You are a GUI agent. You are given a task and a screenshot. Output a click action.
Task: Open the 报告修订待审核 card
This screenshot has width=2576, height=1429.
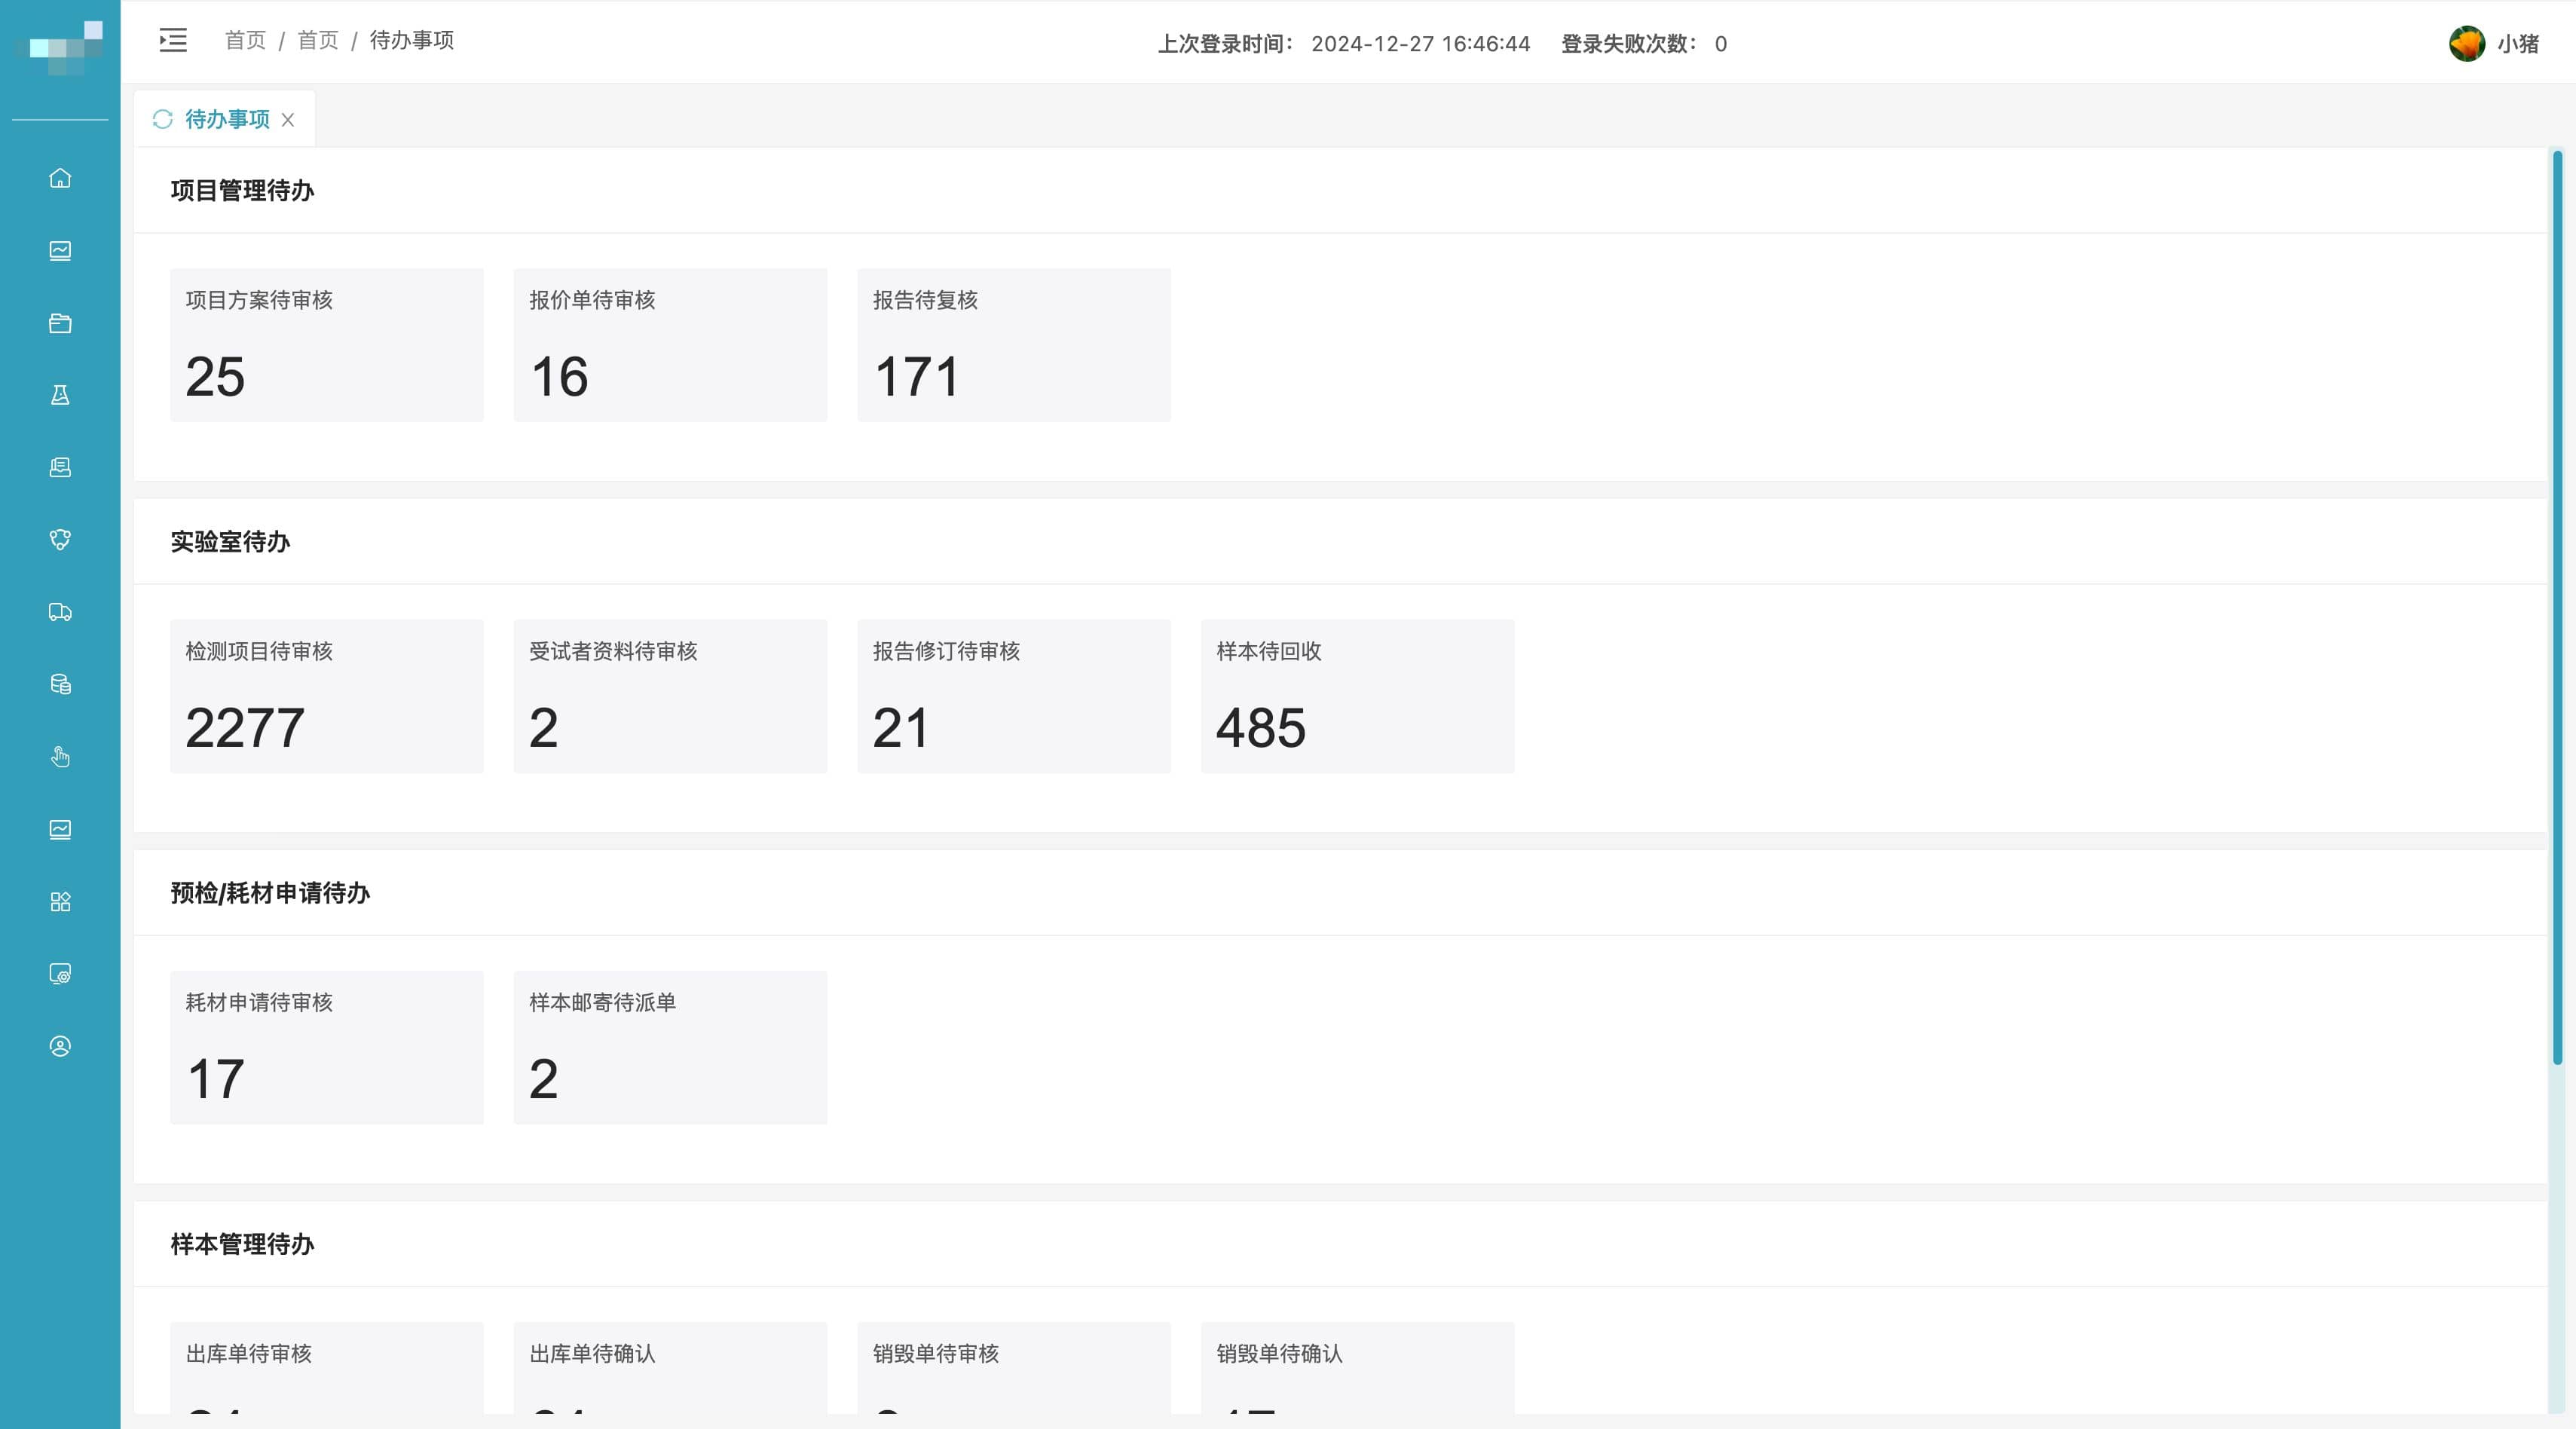[x=1014, y=696]
